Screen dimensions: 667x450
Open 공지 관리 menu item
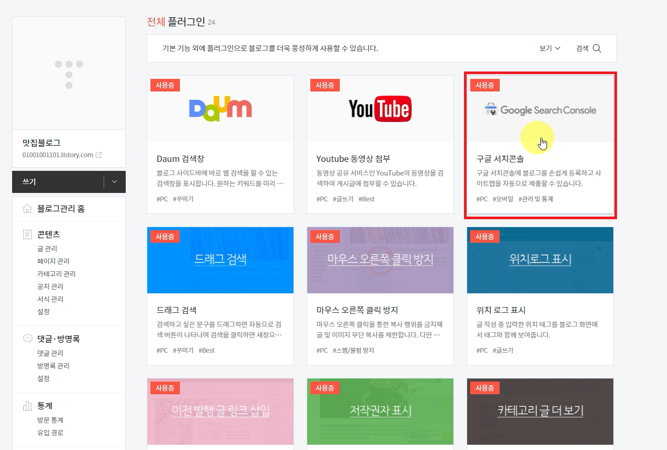point(50,287)
